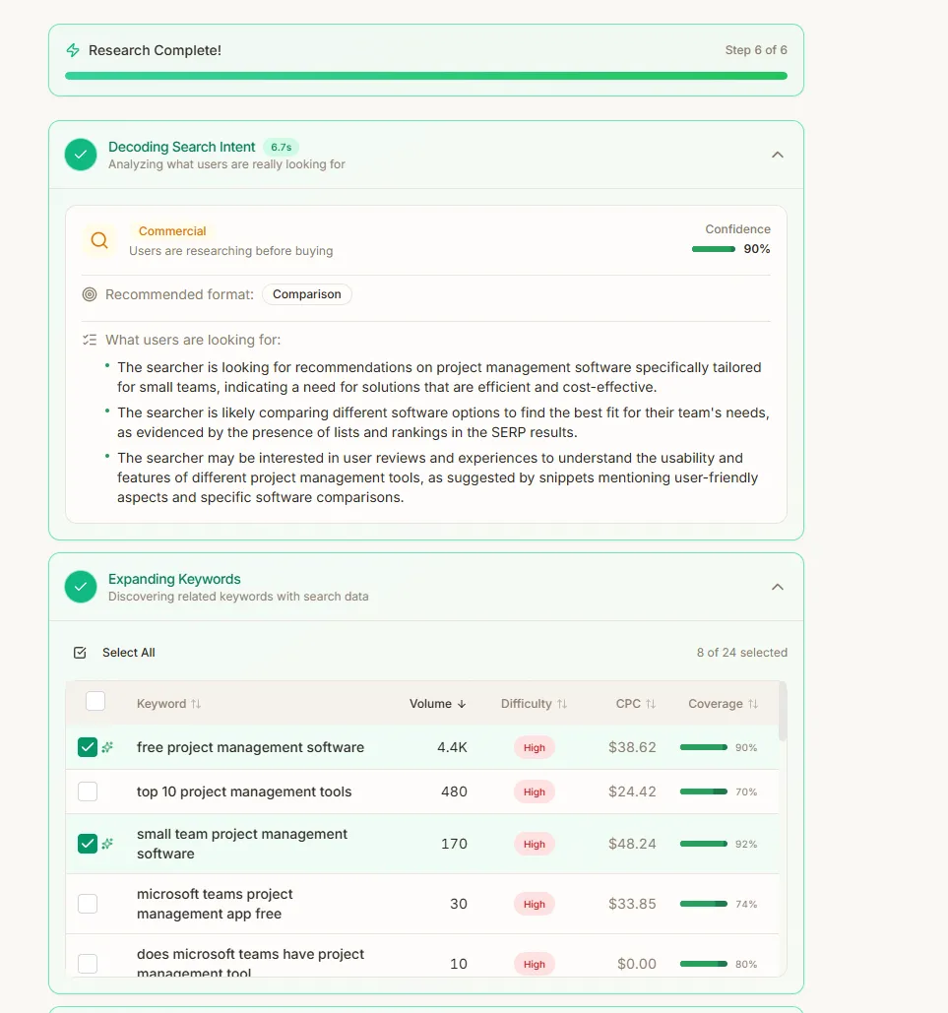Select the magnifier icon next to Commercial intent
This screenshot has height=1013, width=948.
point(97,239)
